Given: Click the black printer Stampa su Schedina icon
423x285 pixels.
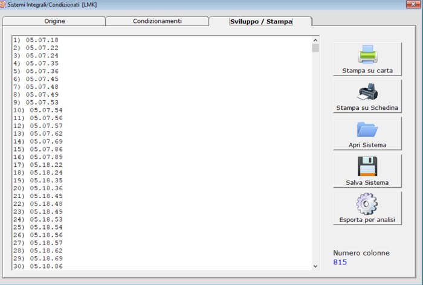Looking at the screenshot, I should (x=367, y=92).
